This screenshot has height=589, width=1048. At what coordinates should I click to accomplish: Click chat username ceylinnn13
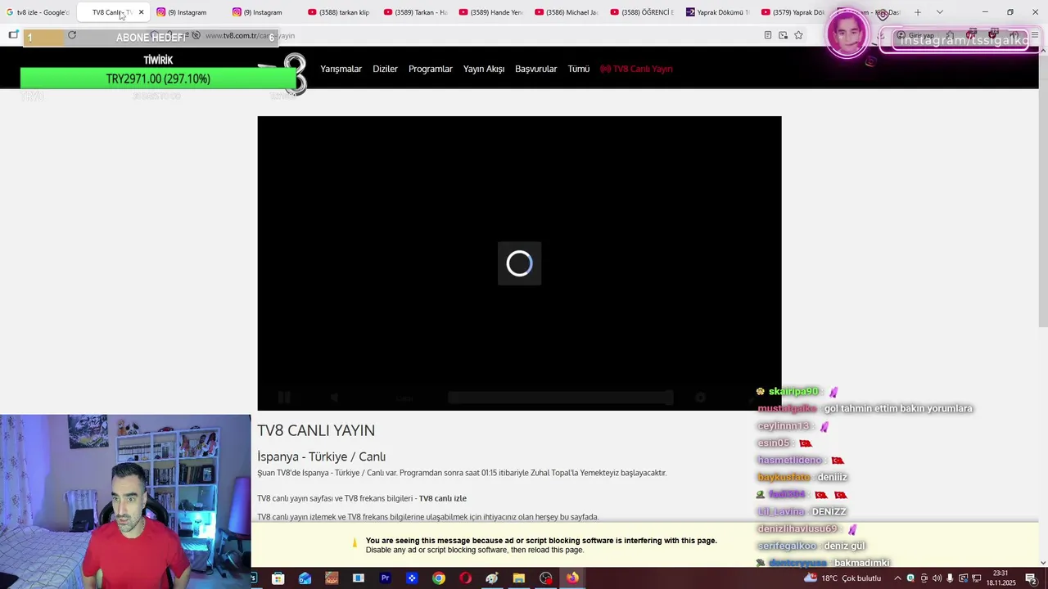tap(784, 426)
